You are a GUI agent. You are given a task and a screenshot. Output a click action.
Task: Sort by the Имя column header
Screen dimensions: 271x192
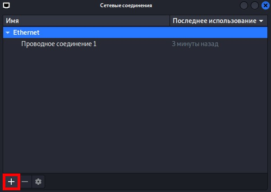[86, 21]
